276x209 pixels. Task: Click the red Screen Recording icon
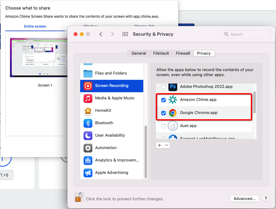88,86
